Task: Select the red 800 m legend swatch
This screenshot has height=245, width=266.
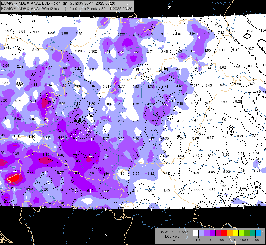Action: [x=224, y=233]
